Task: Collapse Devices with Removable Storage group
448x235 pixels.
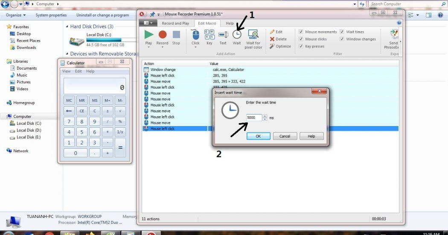Action: click(67, 54)
